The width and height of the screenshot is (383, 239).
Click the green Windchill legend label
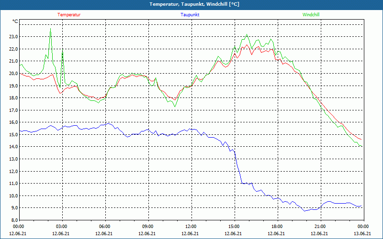pyautogui.click(x=311, y=15)
